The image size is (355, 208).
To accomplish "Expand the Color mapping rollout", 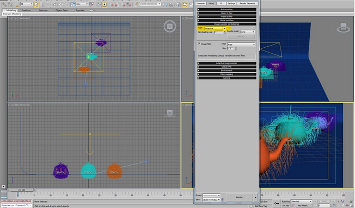I will point(227,74).
